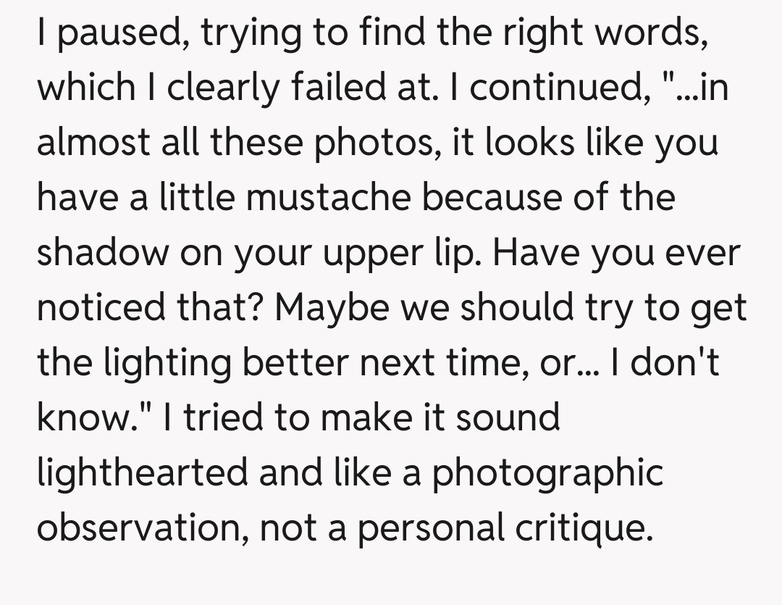Click the word "know" before the closing quote
The width and height of the screenshot is (782, 605).
coord(80,418)
